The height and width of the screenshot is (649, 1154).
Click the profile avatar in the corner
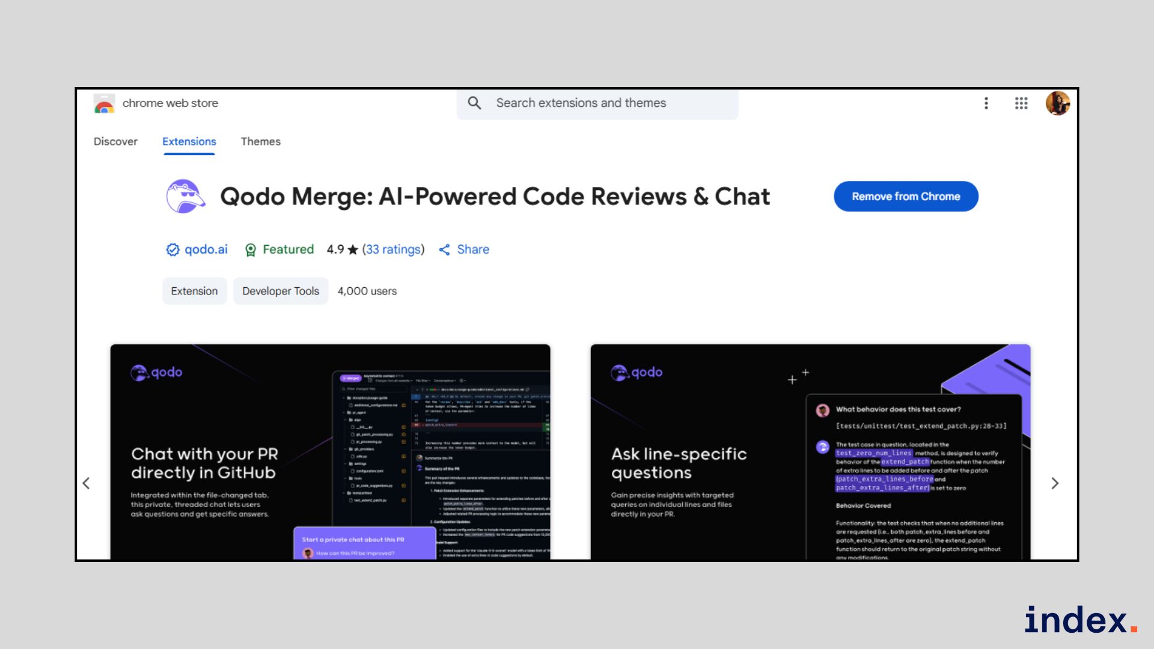tap(1058, 103)
